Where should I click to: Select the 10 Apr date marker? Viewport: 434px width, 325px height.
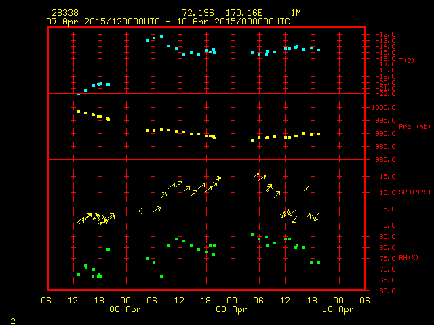337,309
